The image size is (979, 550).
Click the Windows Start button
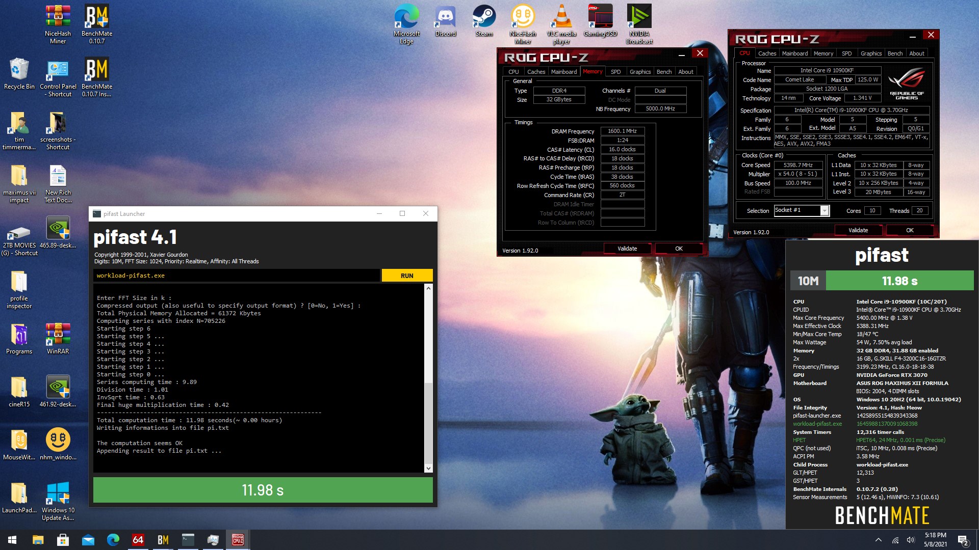pyautogui.click(x=12, y=540)
